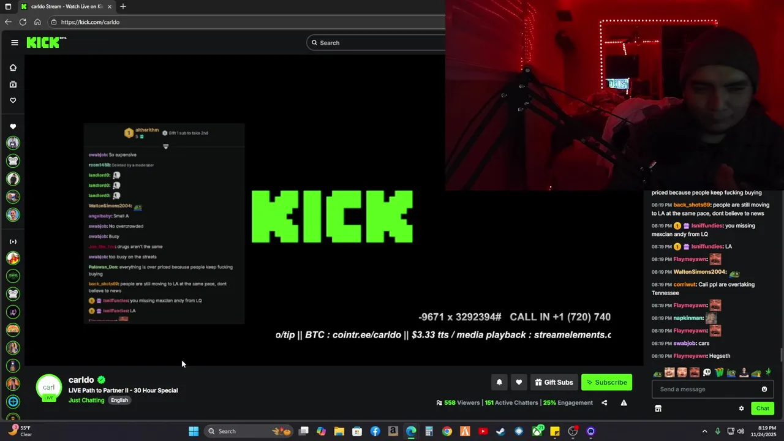Go to Home via sidebar house icon
This screenshot has height=441, width=784.
coord(13,68)
